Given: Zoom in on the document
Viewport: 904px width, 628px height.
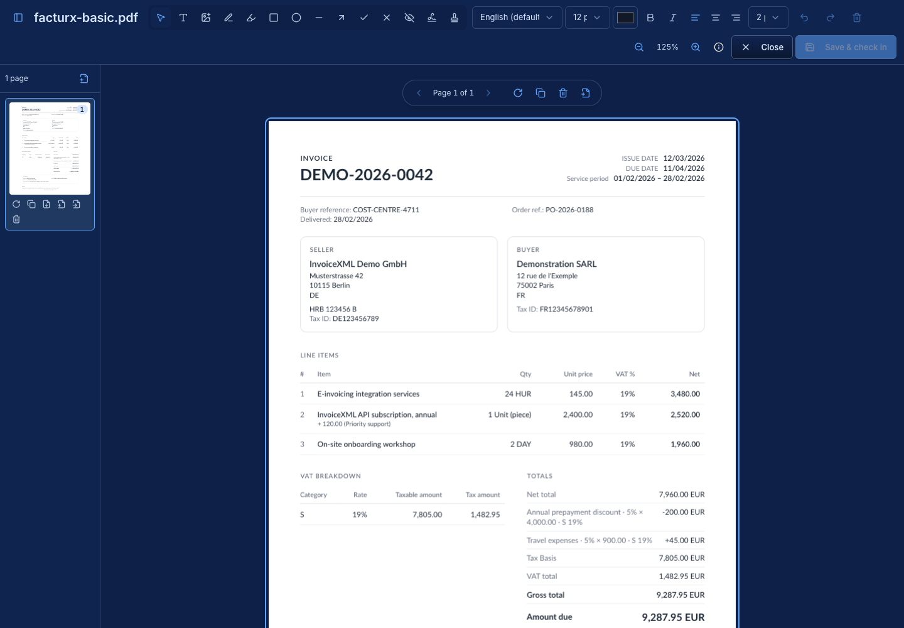Looking at the screenshot, I should (x=696, y=47).
